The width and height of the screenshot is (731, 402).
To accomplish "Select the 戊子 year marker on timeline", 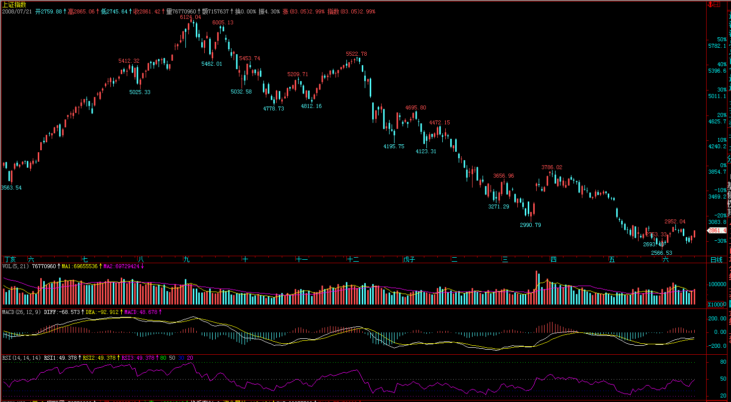I will pos(408,259).
